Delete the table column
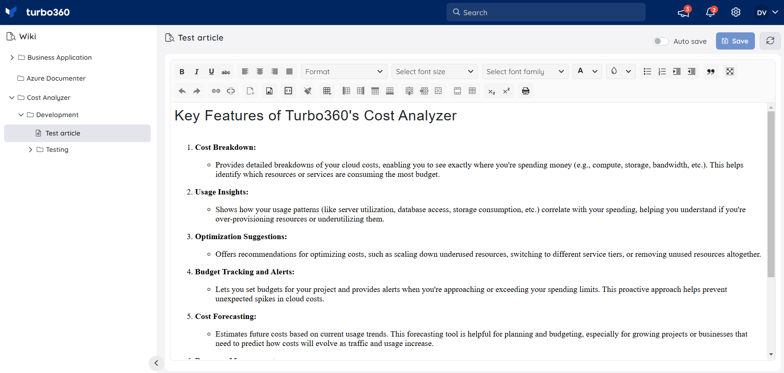Image resolution: width=784 pixels, height=373 pixels. pyautogui.click(x=409, y=91)
